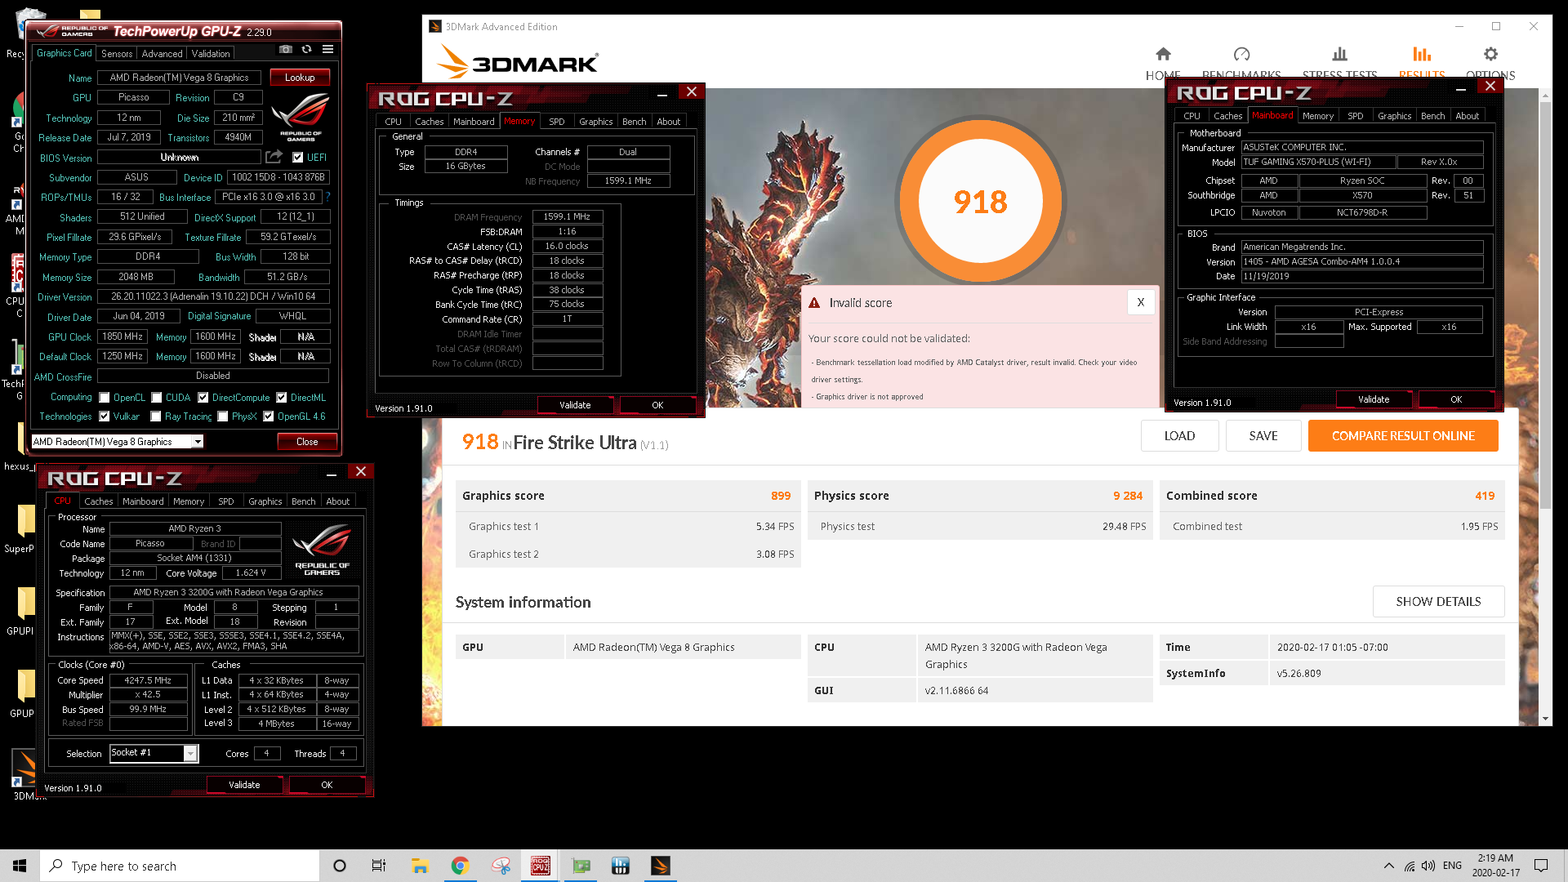Open Cortana circle on taskbar
The height and width of the screenshot is (882, 1568).
340,866
